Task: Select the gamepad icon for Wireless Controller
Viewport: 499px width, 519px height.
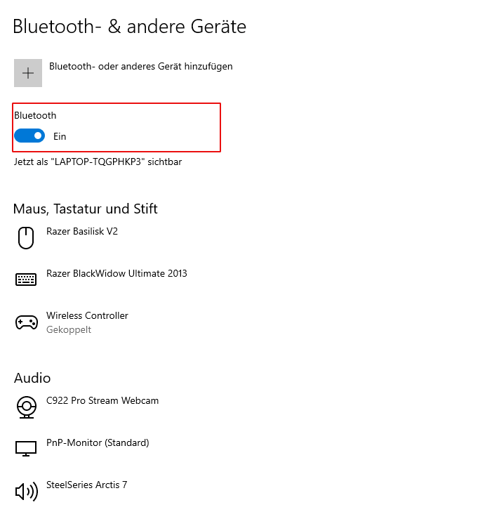Action: point(27,322)
